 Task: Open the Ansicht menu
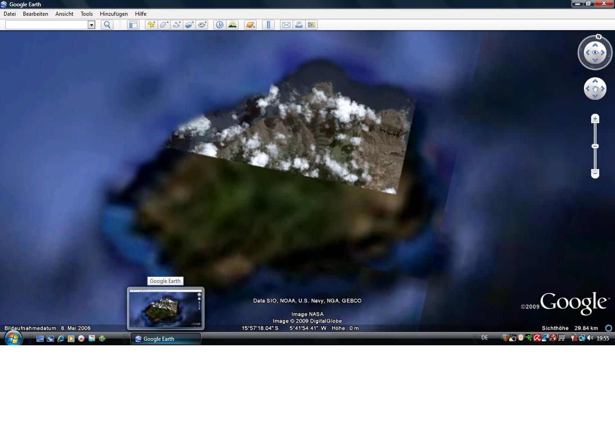[x=64, y=14]
